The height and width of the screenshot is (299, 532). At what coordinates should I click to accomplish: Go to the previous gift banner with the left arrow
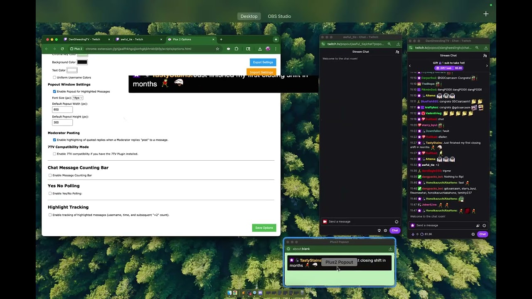tap(410, 66)
